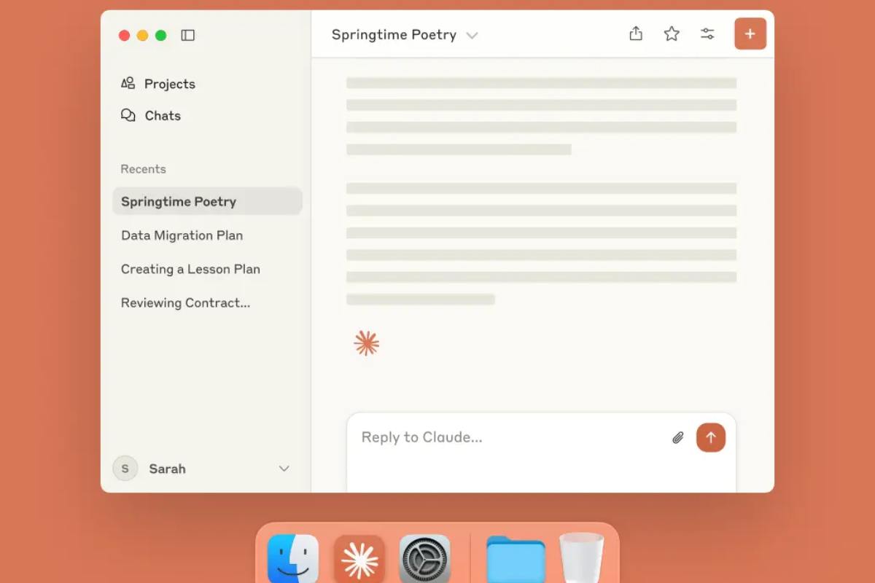Click the paperclip attachment icon
The height and width of the screenshot is (583, 875).
678,438
